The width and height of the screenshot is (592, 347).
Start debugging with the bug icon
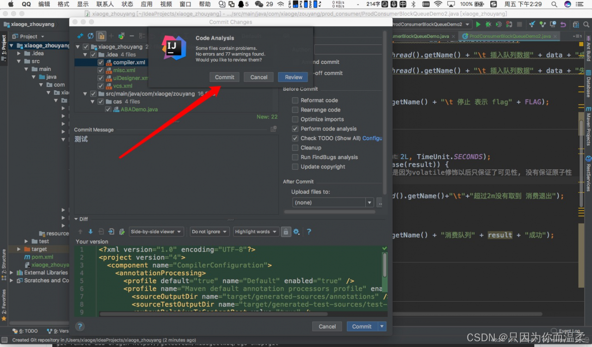click(488, 24)
